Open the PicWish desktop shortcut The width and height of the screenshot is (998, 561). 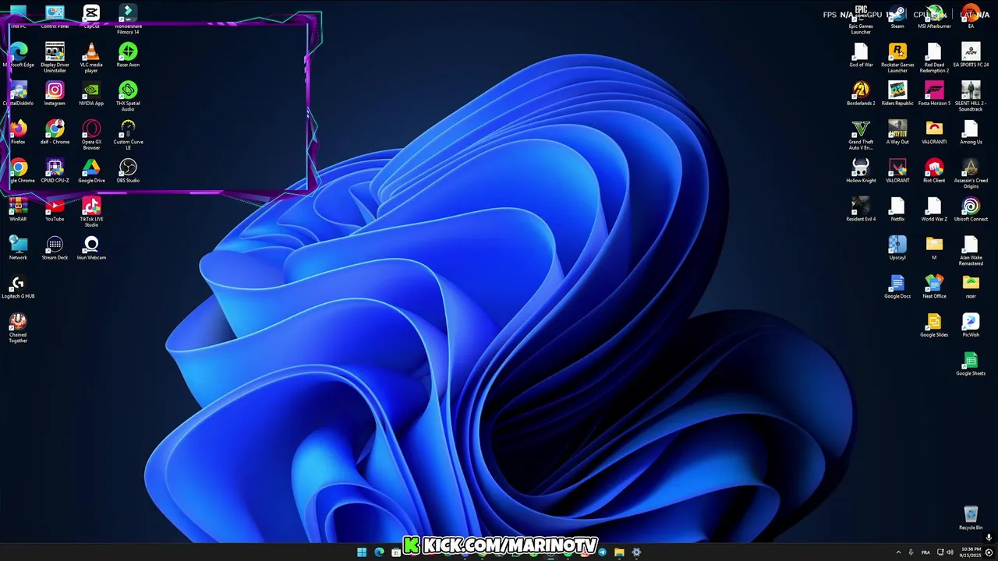coord(971,326)
